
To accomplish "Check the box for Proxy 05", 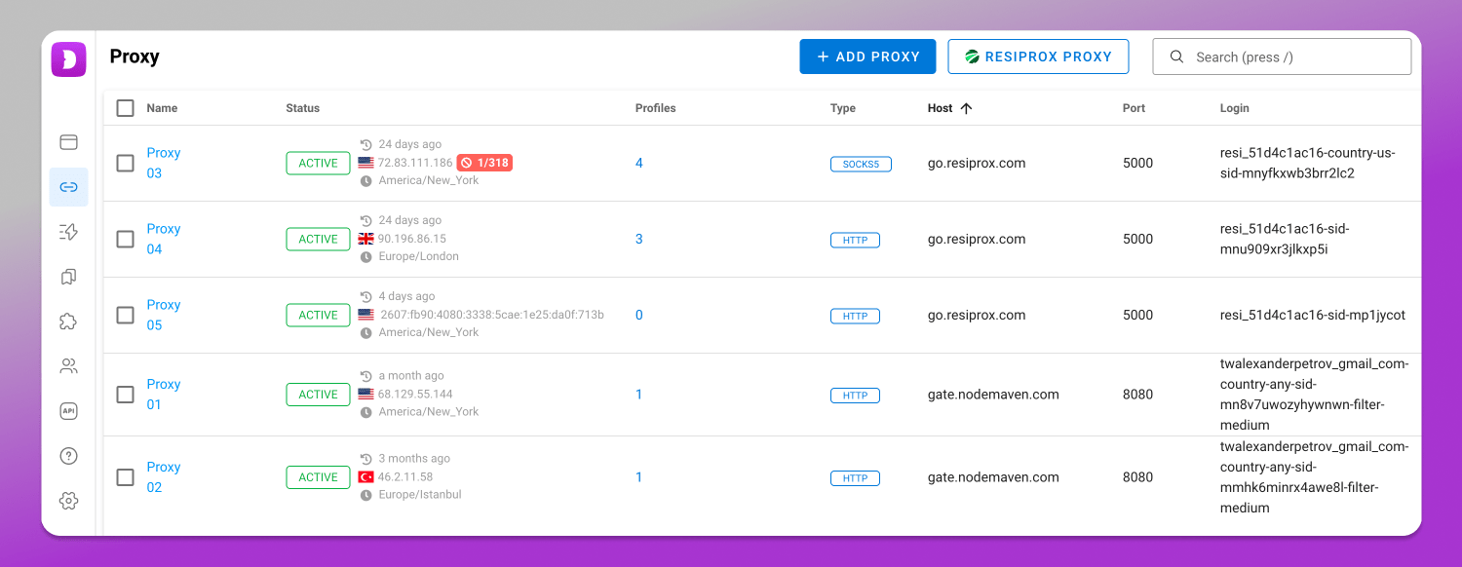I will [125, 315].
